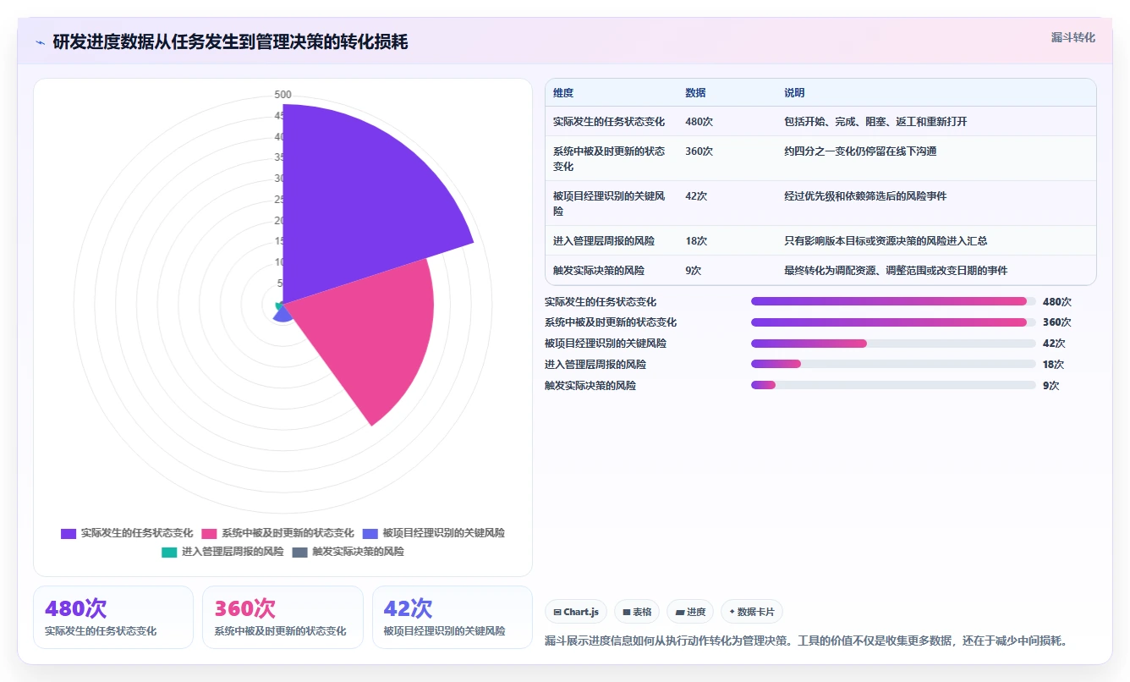Click the 漏斗转化 badge
The height and width of the screenshot is (682, 1130).
coord(1072,37)
